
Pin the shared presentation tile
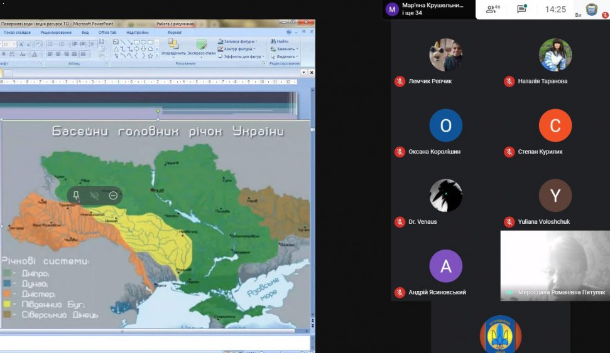click(x=77, y=196)
